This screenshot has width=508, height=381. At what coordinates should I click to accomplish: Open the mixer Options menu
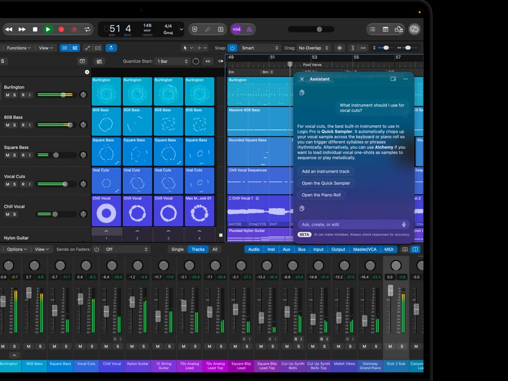[x=17, y=249]
